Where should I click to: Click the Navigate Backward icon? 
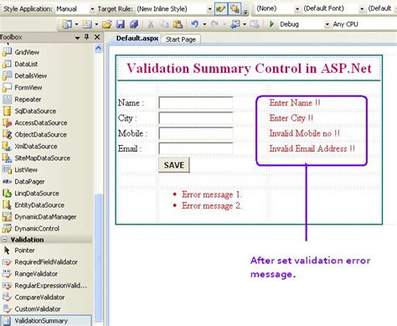(x=235, y=24)
